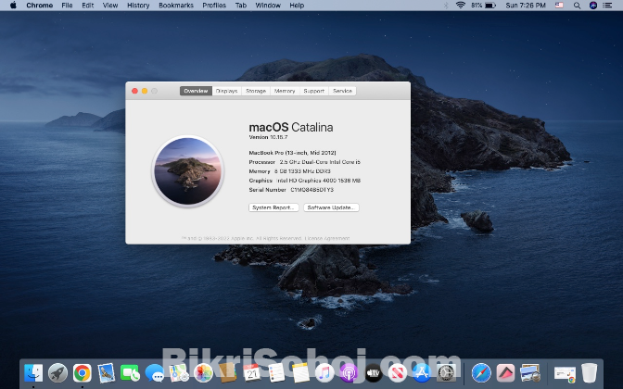Open Podcasts app in the Dock
623x389 pixels.
pyautogui.click(x=349, y=373)
